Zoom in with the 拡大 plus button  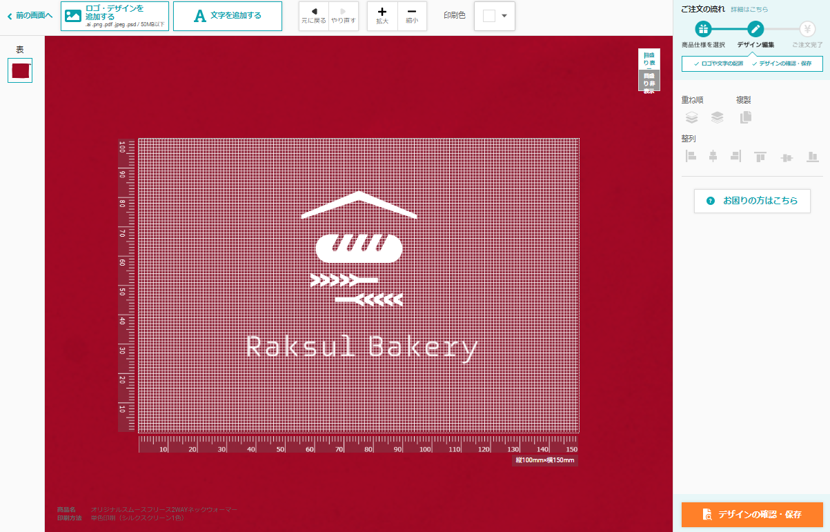click(x=382, y=16)
